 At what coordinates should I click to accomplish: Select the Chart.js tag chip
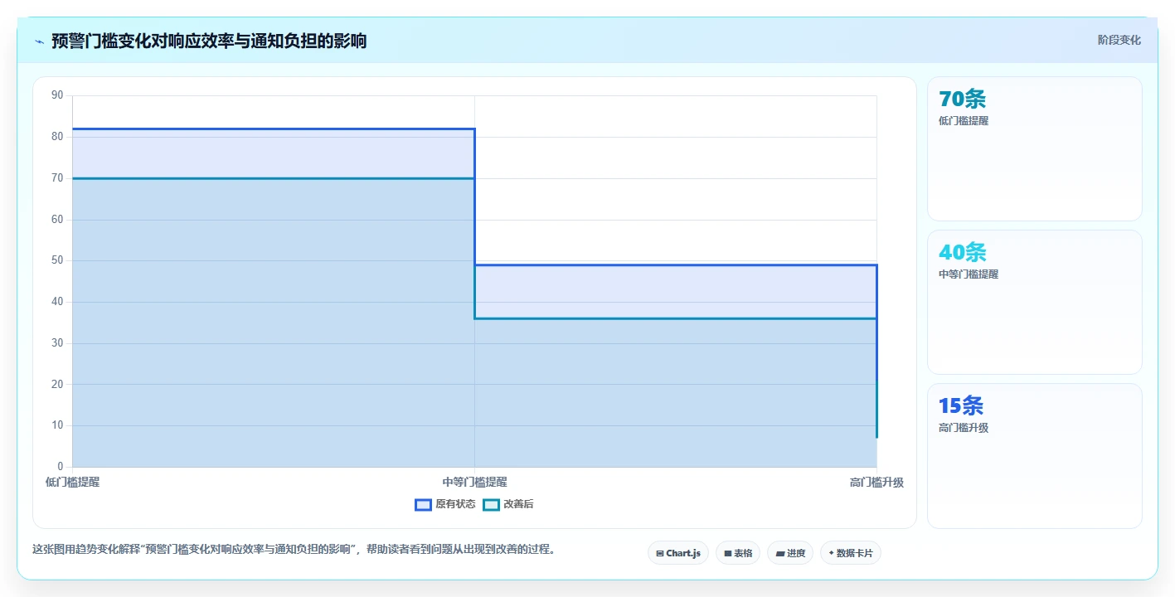(678, 553)
